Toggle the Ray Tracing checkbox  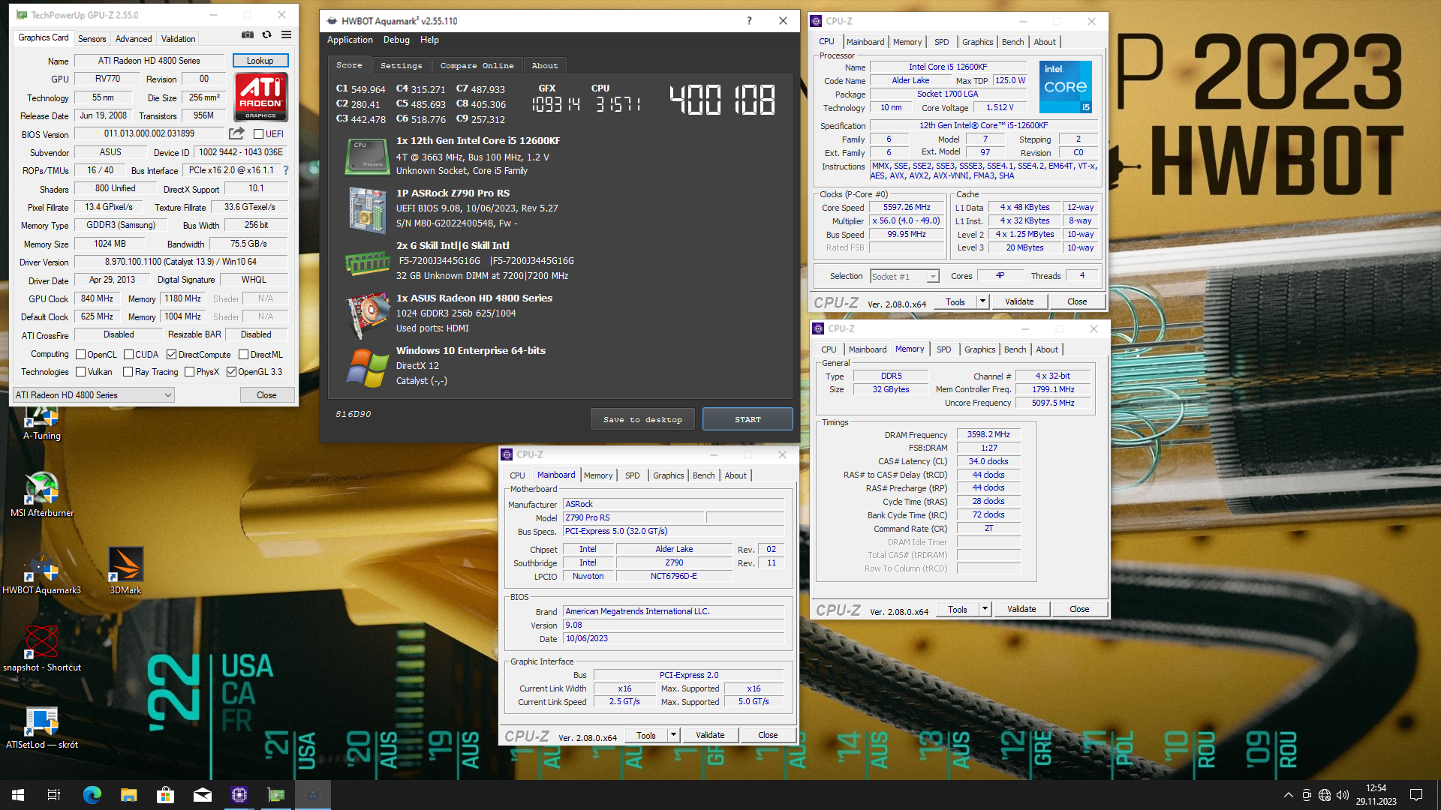[128, 372]
